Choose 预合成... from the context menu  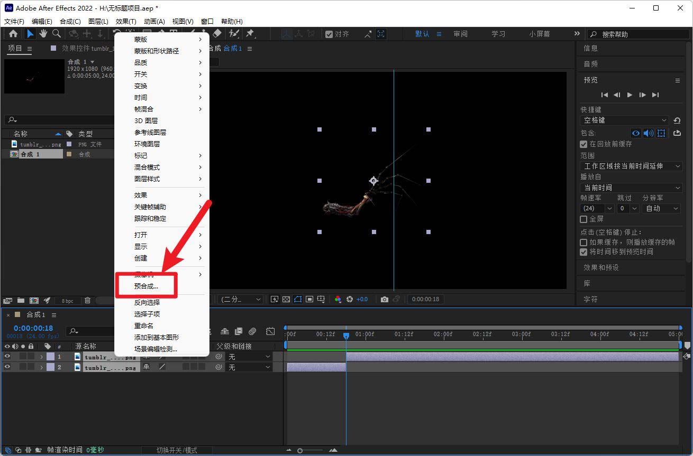(147, 286)
